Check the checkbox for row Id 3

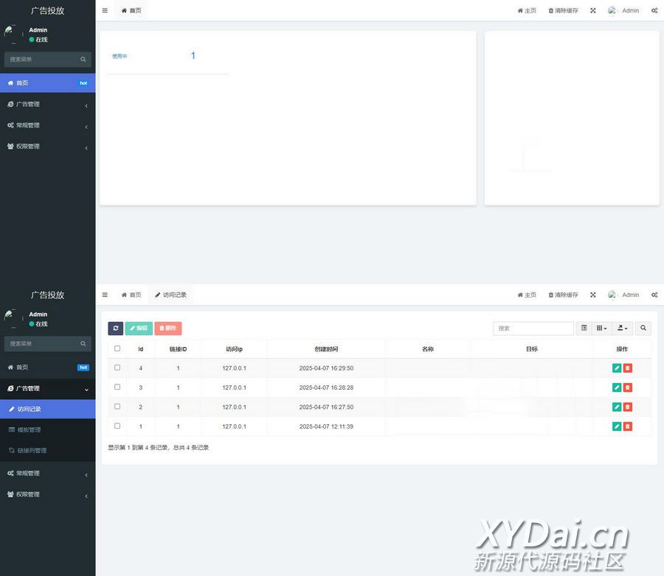117,387
